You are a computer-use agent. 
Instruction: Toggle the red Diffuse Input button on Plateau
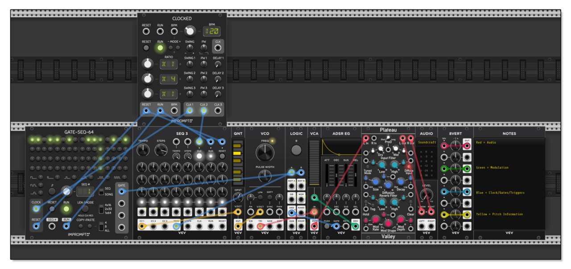408,166
